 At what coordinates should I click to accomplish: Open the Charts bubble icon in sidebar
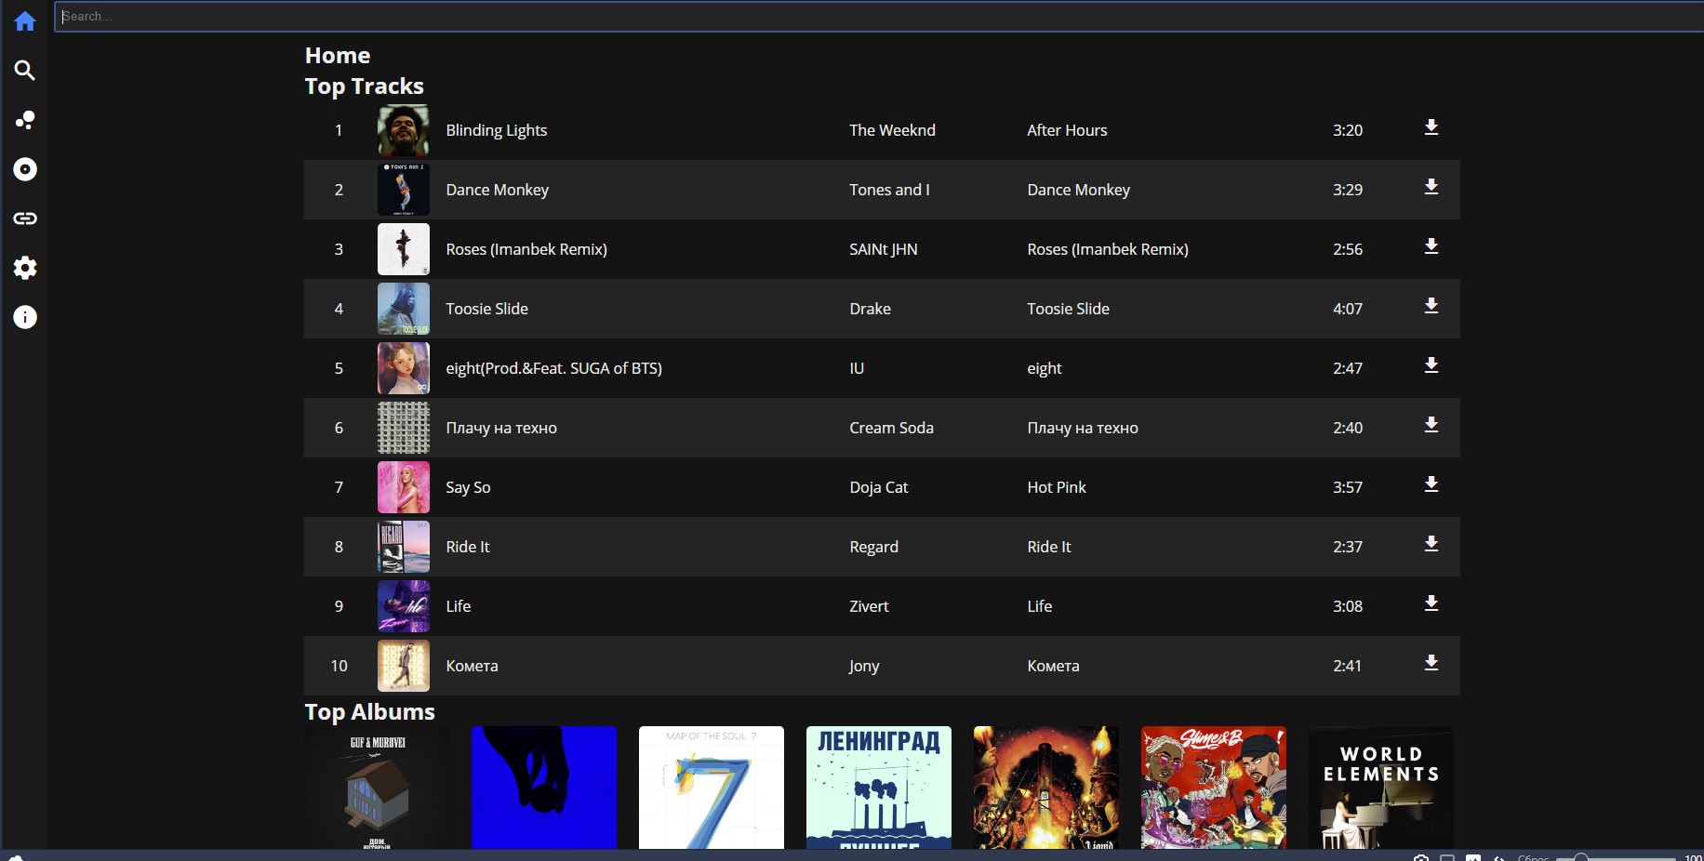pos(25,120)
